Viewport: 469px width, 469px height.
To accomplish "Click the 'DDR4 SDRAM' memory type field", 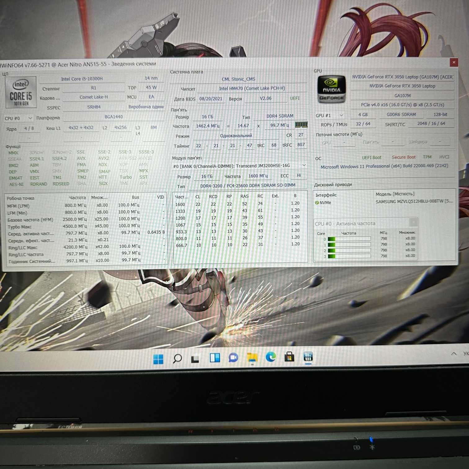I will [280, 116].
